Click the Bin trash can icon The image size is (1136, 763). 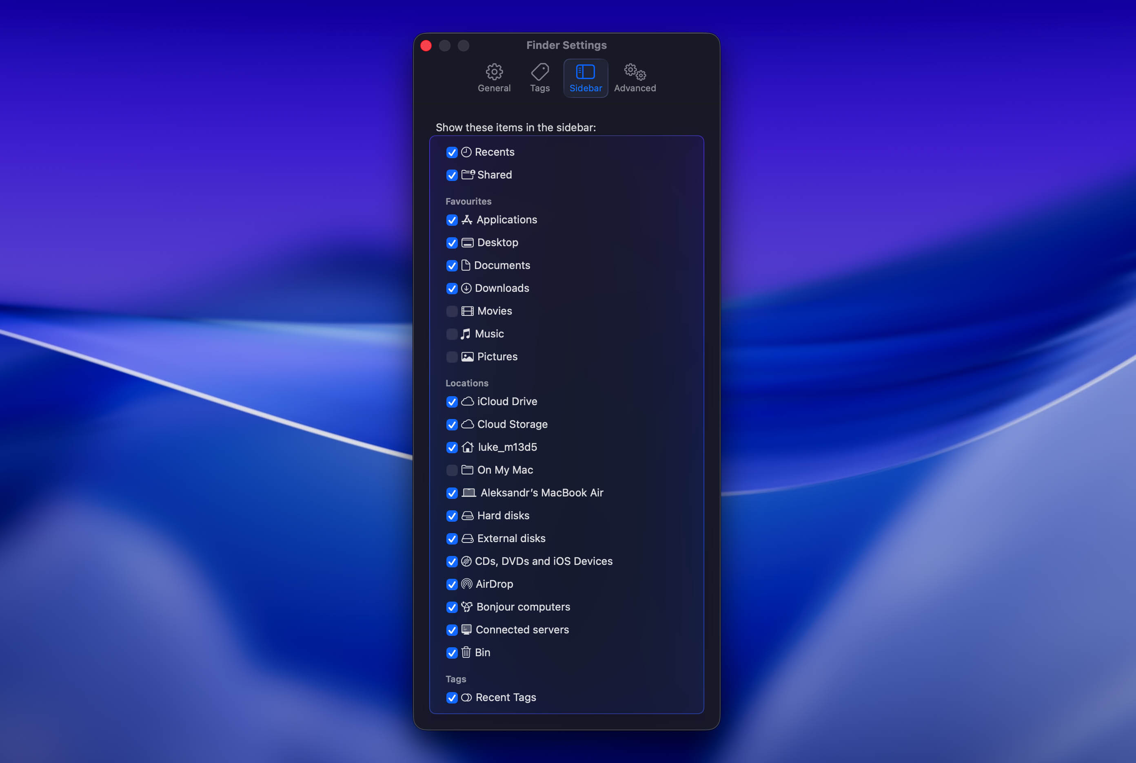click(466, 653)
